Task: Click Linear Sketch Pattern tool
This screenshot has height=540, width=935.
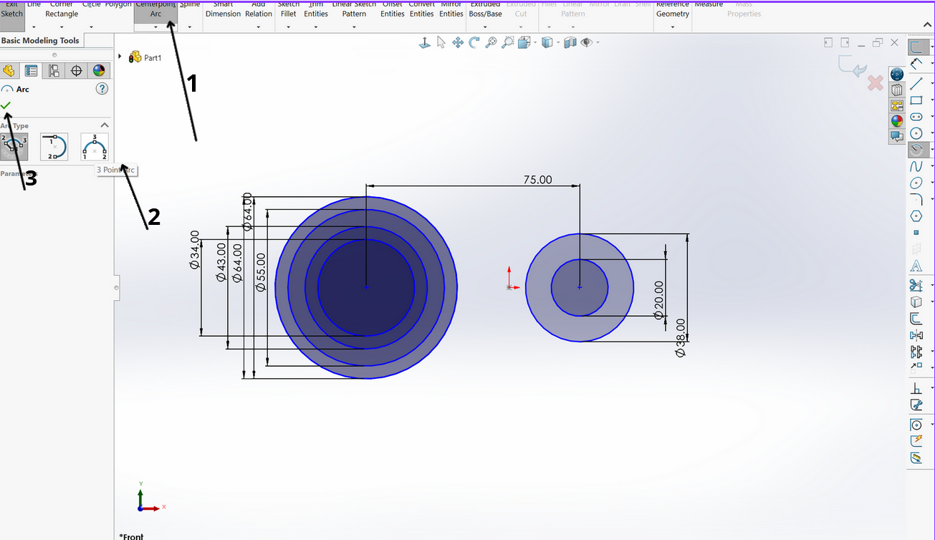Action: coord(354,9)
